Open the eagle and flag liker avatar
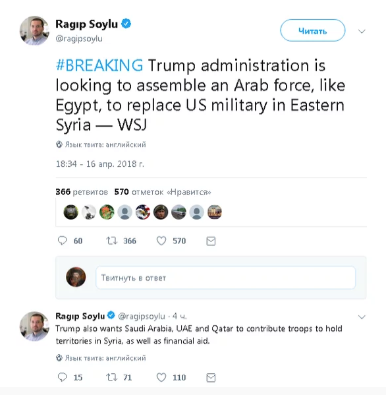This screenshot has width=386, height=395. pos(143,212)
